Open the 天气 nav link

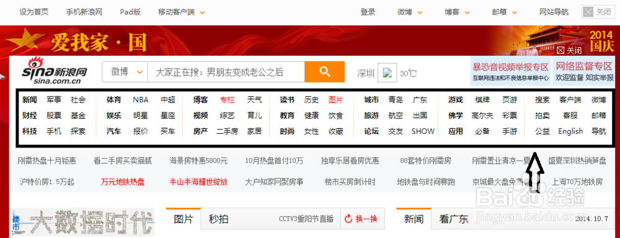[254, 100]
